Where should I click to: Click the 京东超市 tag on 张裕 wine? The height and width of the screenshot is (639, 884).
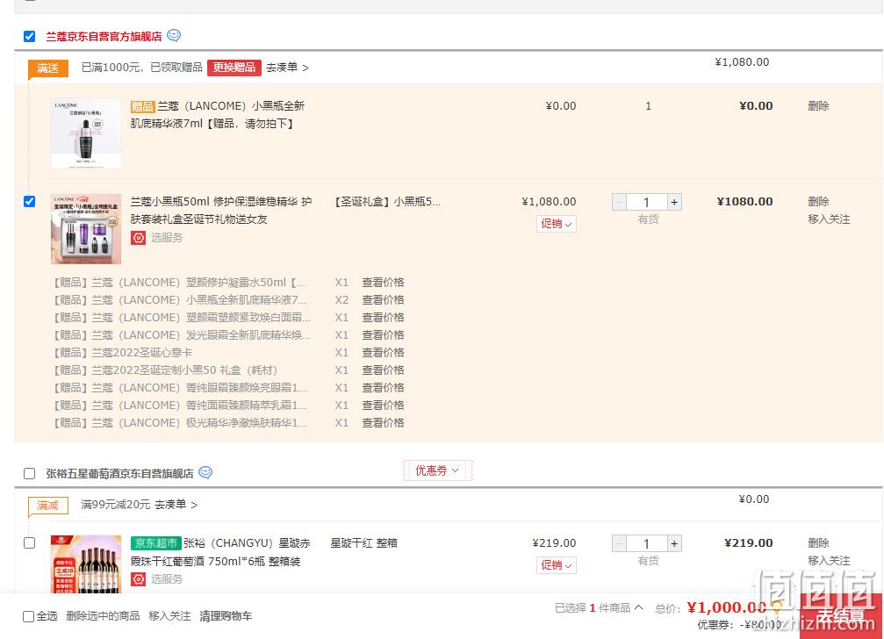(155, 543)
